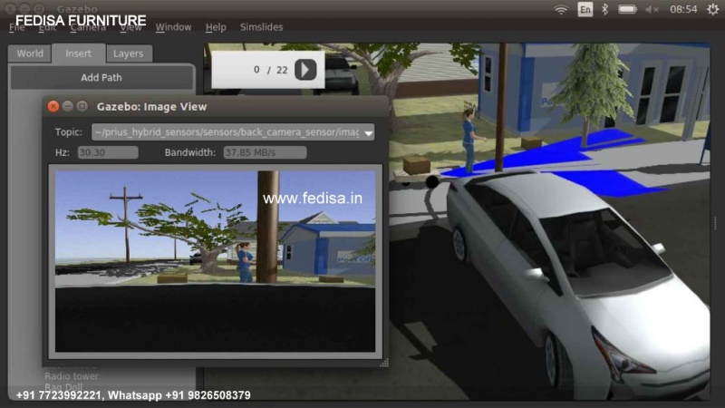Click the clock showing 08:54
Viewport: 725px width, 408px height.
(683, 9)
